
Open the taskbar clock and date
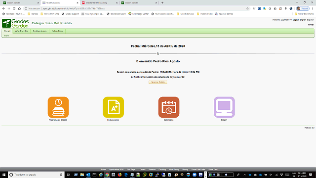click(302, 175)
